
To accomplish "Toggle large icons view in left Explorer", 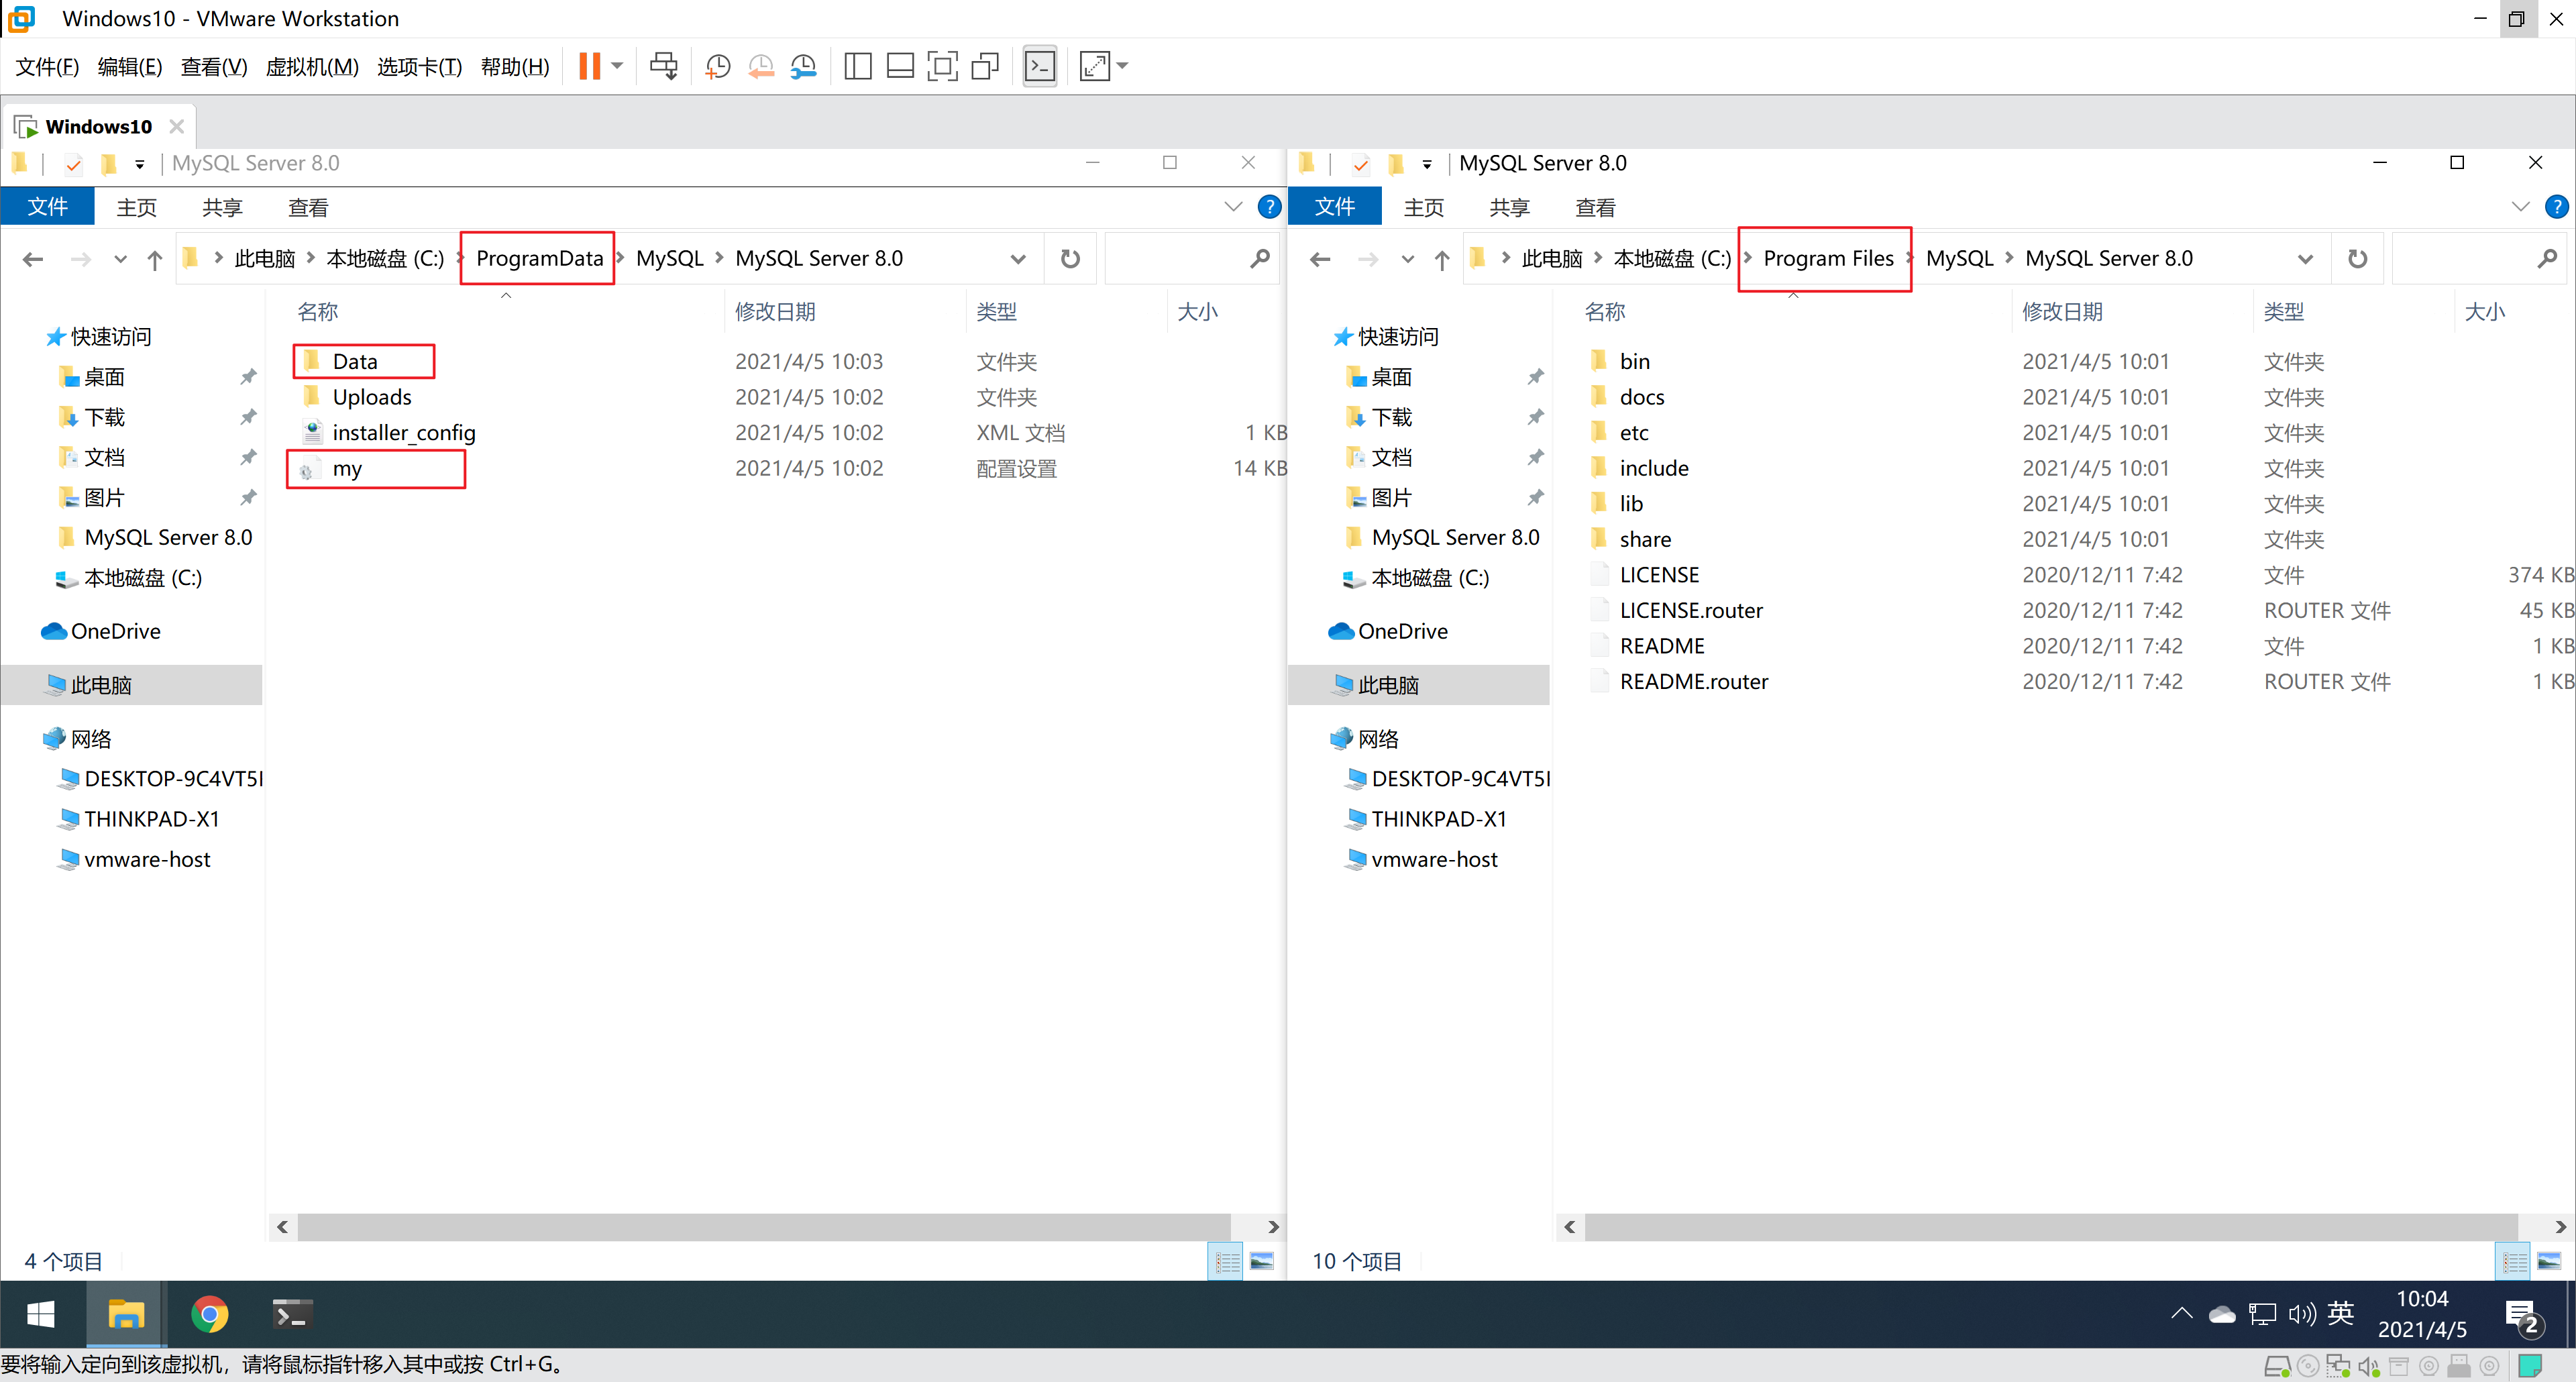I will (x=1262, y=1261).
